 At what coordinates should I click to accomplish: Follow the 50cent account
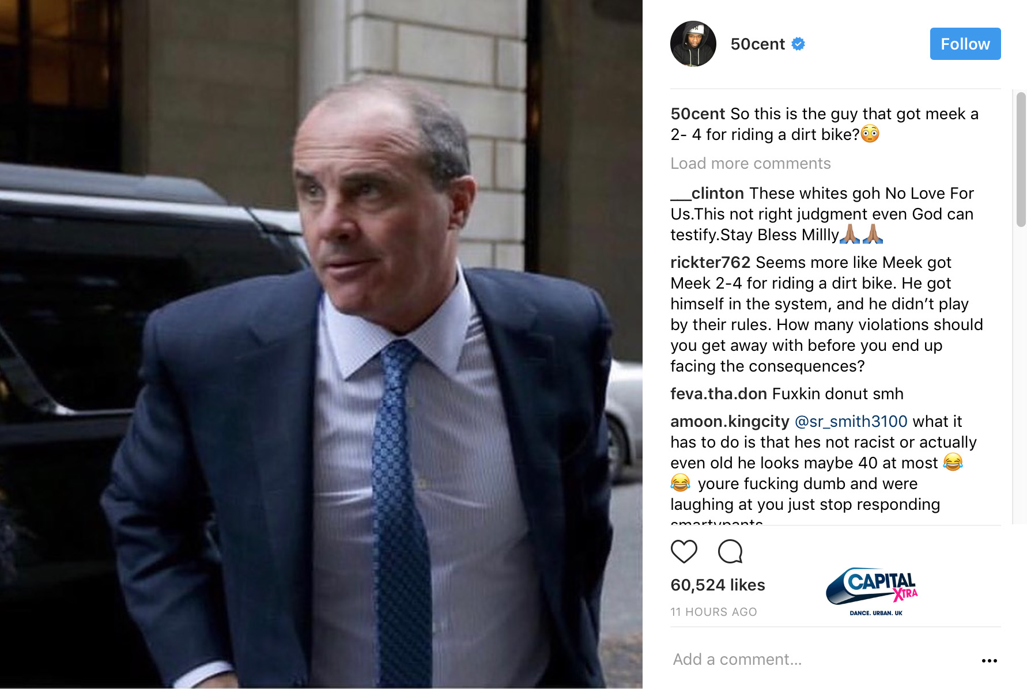click(x=965, y=44)
